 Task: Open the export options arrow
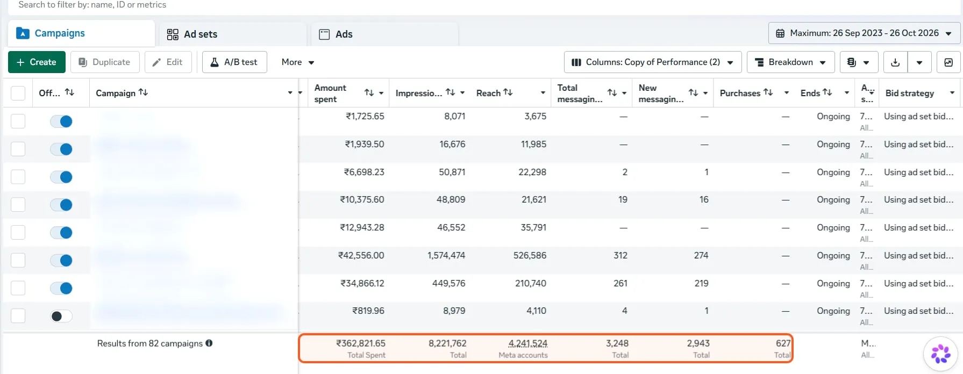point(919,62)
